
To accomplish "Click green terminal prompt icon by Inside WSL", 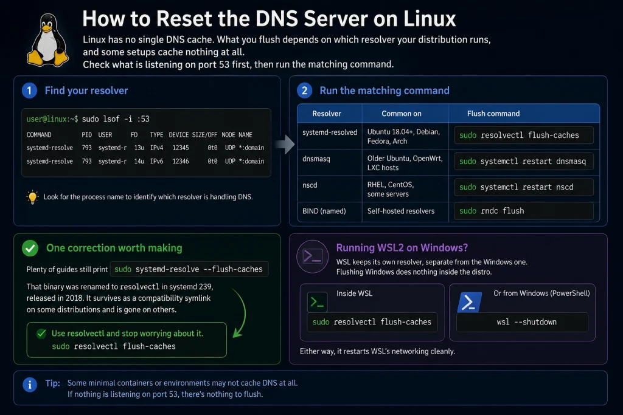I will pos(317,302).
